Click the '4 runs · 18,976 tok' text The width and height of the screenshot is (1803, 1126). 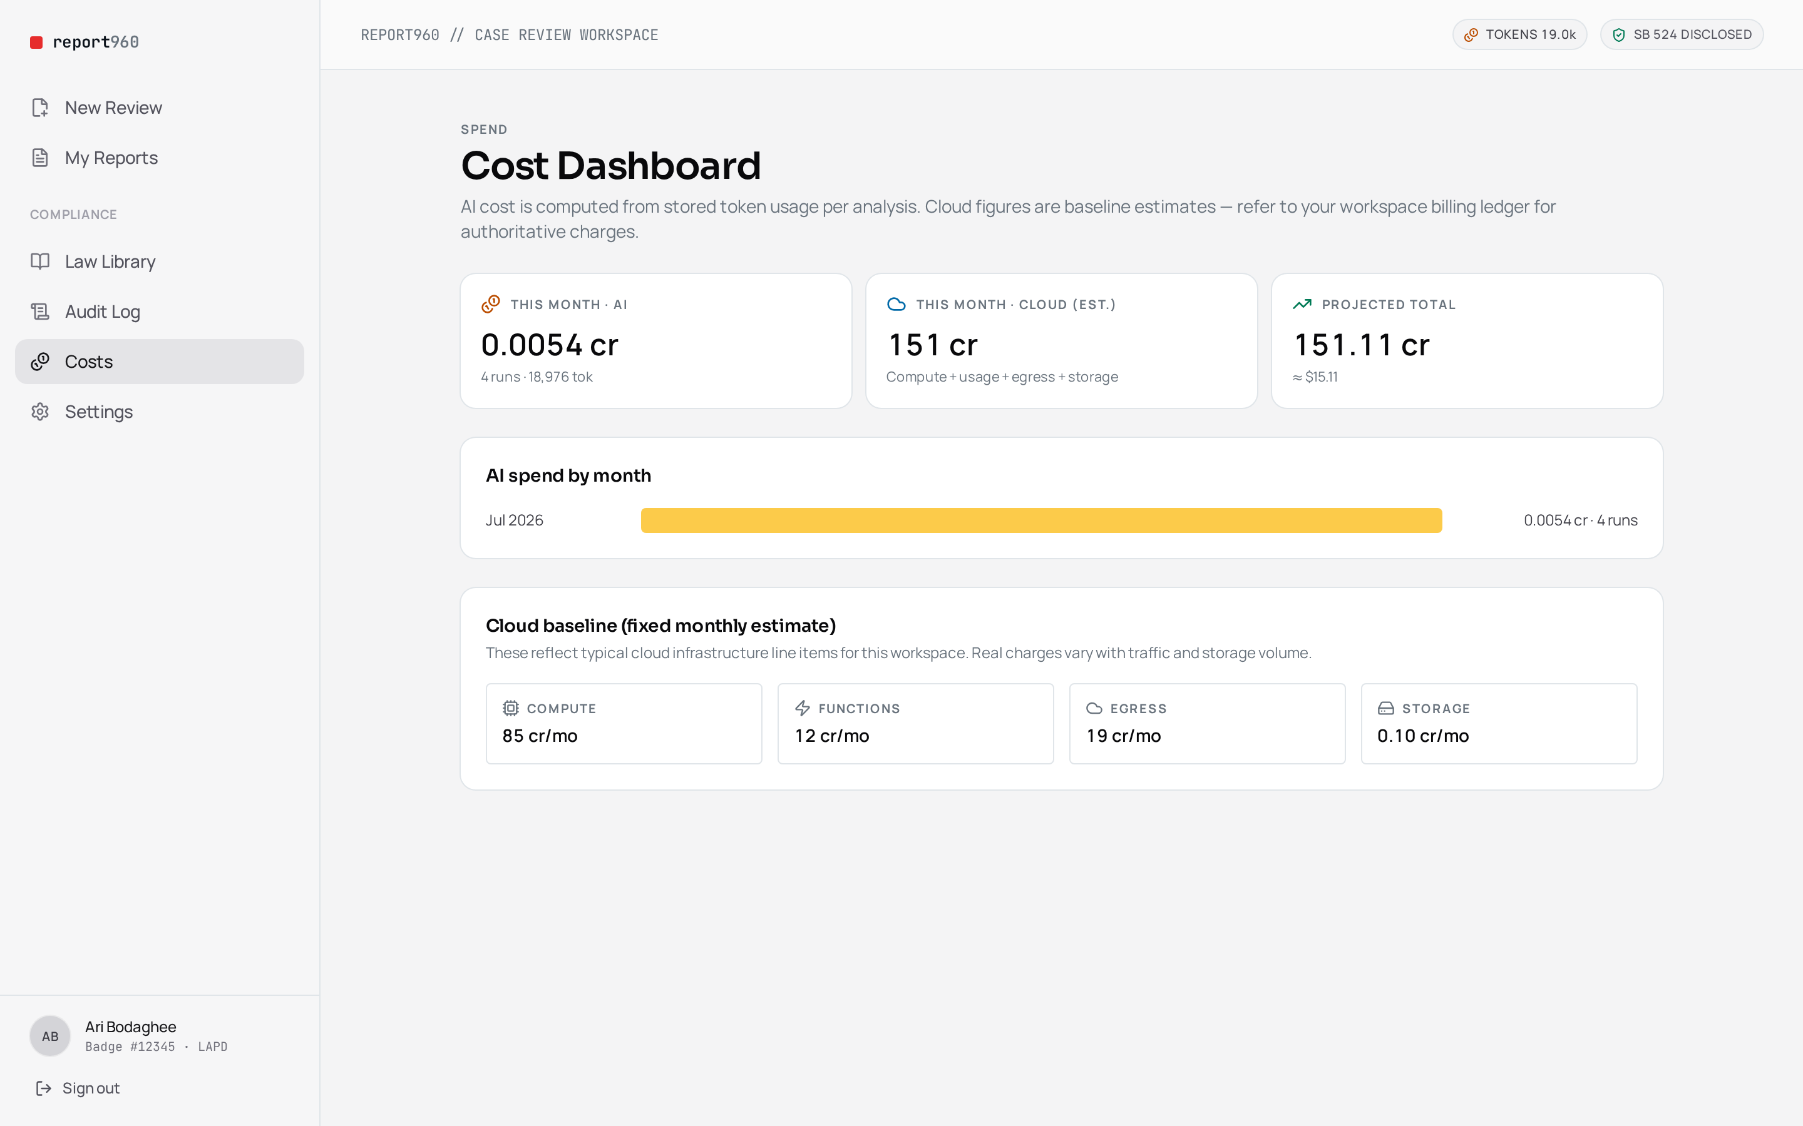(x=537, y=377)
